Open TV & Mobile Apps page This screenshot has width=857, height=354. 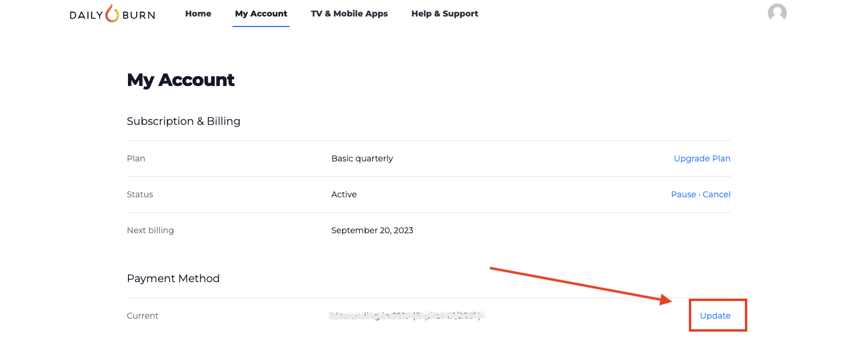coord(349,14)
